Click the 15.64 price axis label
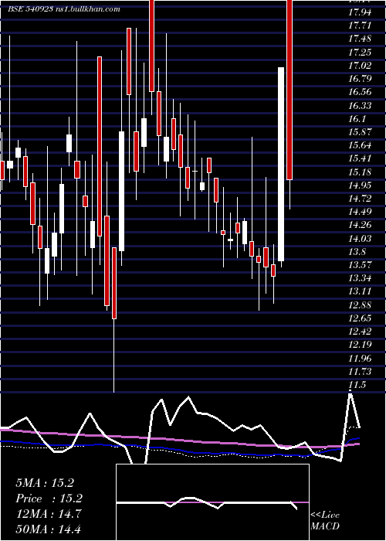 360,145
